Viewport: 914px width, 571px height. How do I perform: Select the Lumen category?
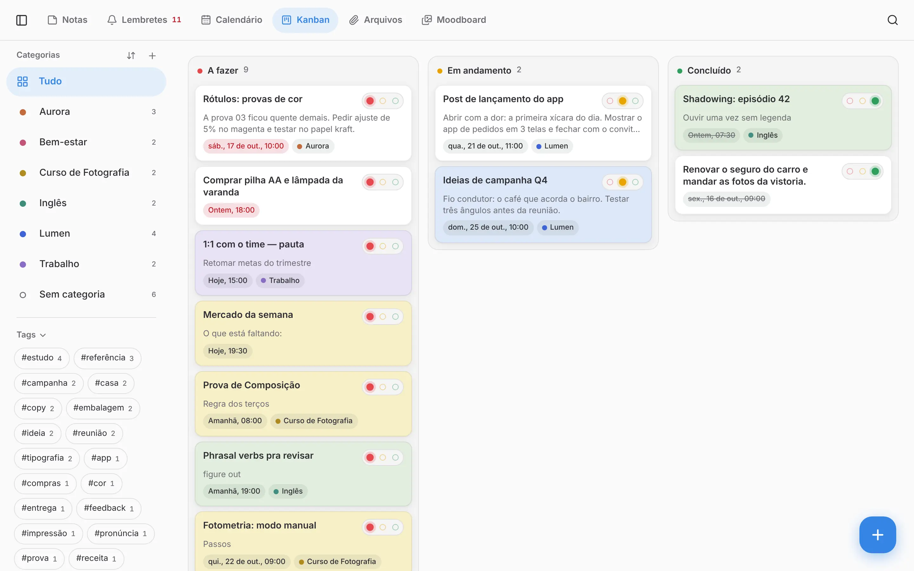87,233
